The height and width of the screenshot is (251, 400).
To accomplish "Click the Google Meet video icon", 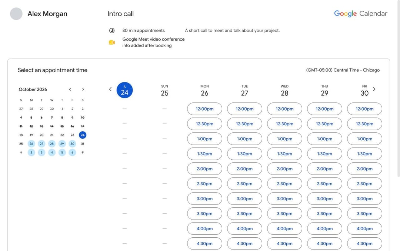I will 112,42.
